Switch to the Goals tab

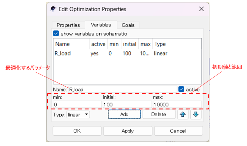128,25
